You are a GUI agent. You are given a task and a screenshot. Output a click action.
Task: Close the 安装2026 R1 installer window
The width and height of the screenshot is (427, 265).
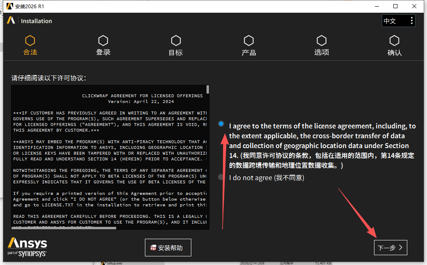click(x=414, y=6)
